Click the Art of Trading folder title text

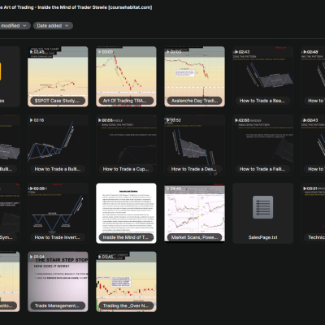coord(76,7)
